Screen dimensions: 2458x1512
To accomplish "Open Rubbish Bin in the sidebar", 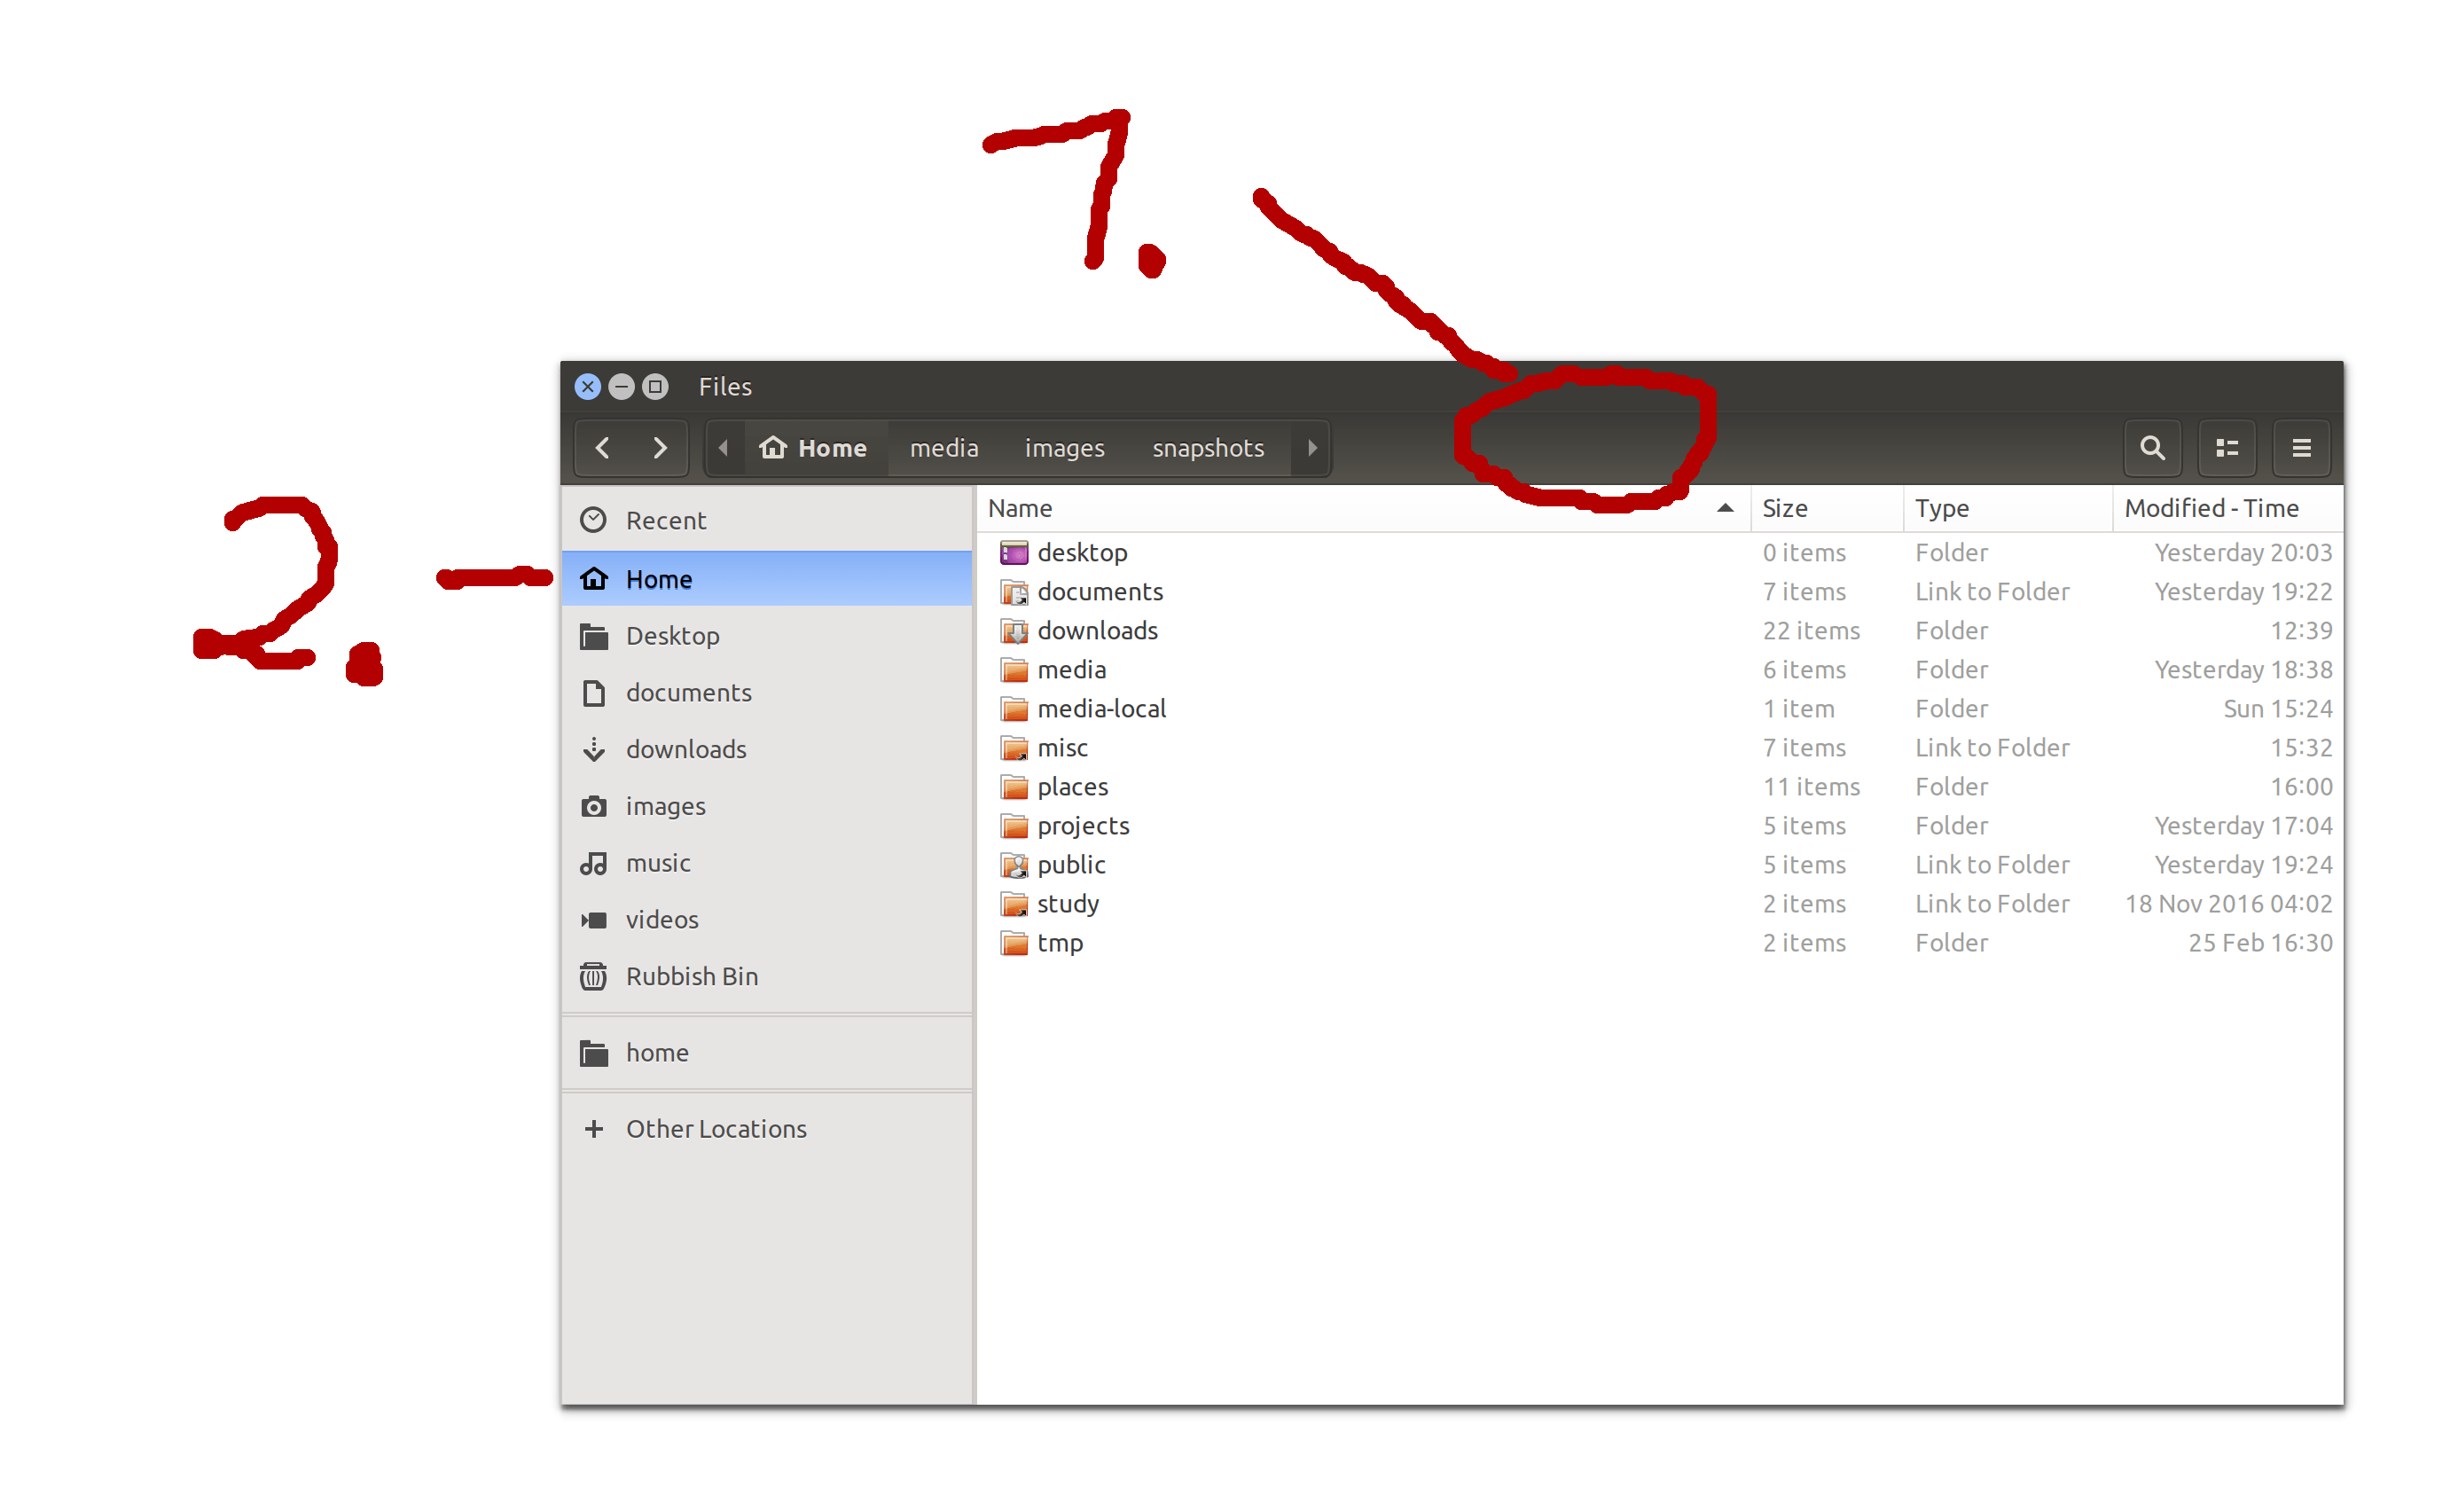I will (x=691, y=976).
